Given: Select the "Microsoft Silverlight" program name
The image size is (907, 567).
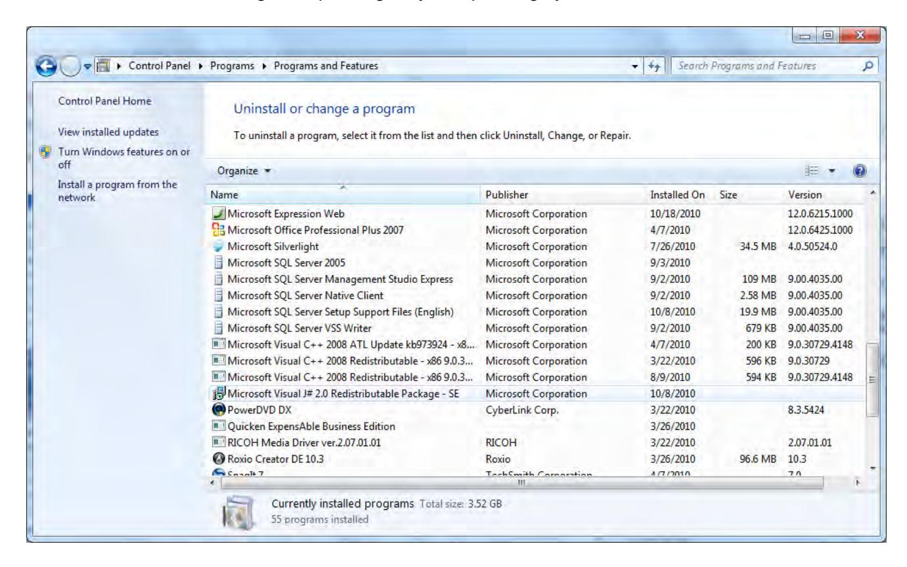Looking at the screenshot, I should [x=273, y=246].
